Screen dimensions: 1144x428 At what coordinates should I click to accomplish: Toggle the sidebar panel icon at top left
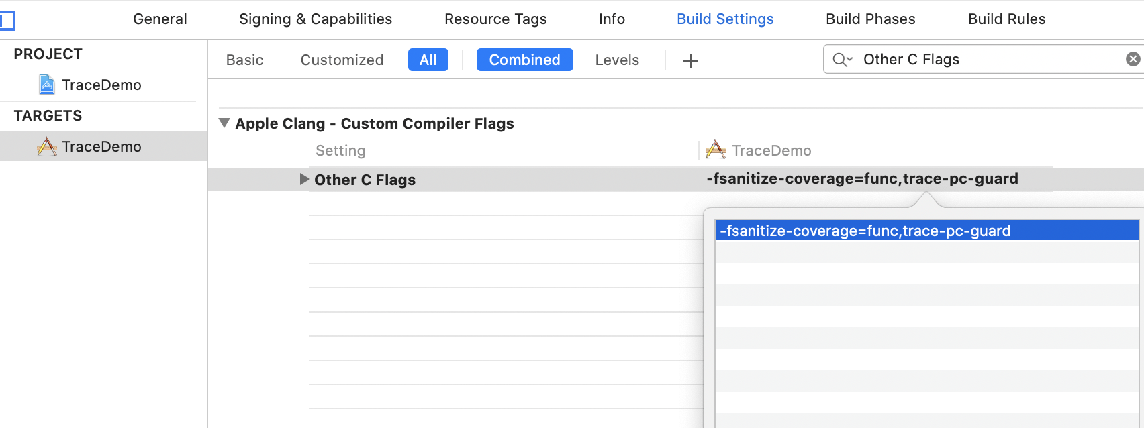[x=7, y=20]
